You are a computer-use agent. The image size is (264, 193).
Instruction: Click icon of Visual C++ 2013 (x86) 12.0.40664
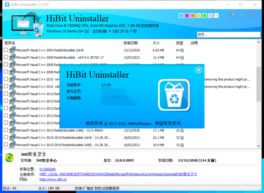coord(12,131)
